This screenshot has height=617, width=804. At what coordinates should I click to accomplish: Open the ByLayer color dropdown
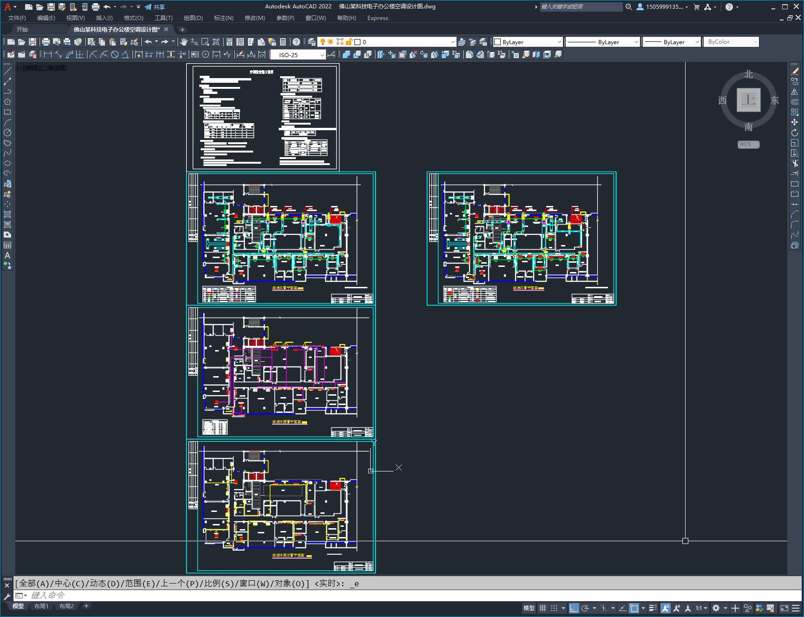point(528,42)
